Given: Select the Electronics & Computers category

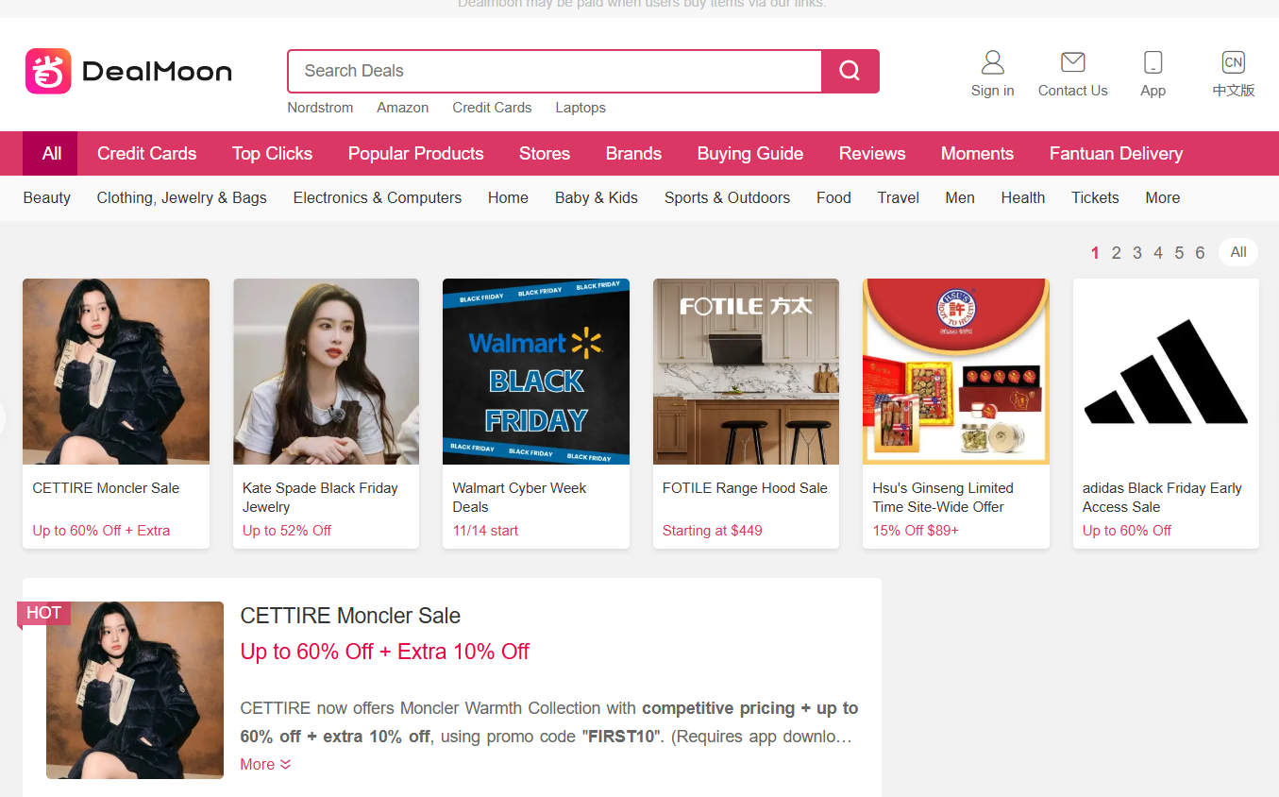Looking at the screenshot, I should coord(377,197).
